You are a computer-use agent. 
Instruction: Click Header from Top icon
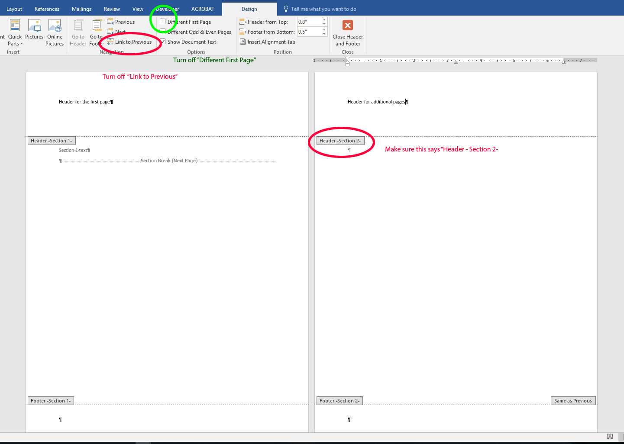coord(242,22)
